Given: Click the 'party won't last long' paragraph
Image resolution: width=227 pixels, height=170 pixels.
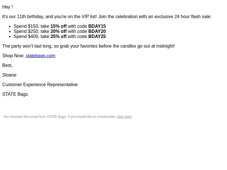Looking at the screenshot, I should point(89,46).
